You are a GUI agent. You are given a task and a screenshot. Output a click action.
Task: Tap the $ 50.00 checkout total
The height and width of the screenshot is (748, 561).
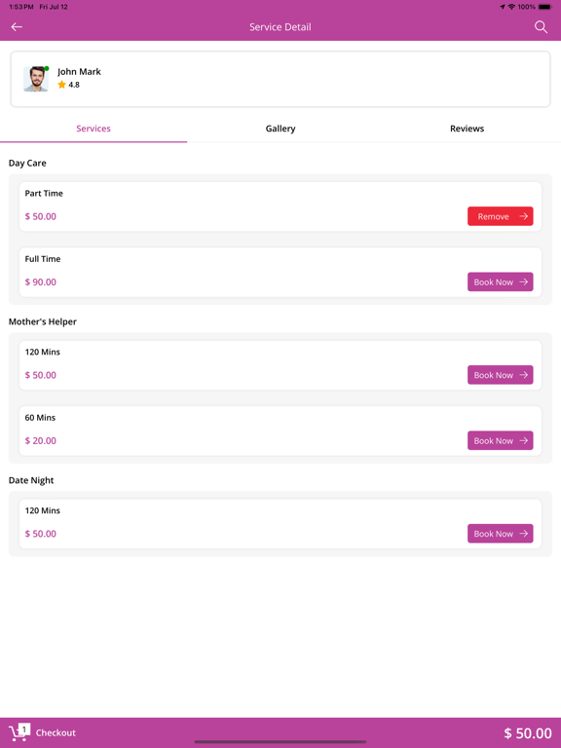pyautogui.click(x=528, y=732)
